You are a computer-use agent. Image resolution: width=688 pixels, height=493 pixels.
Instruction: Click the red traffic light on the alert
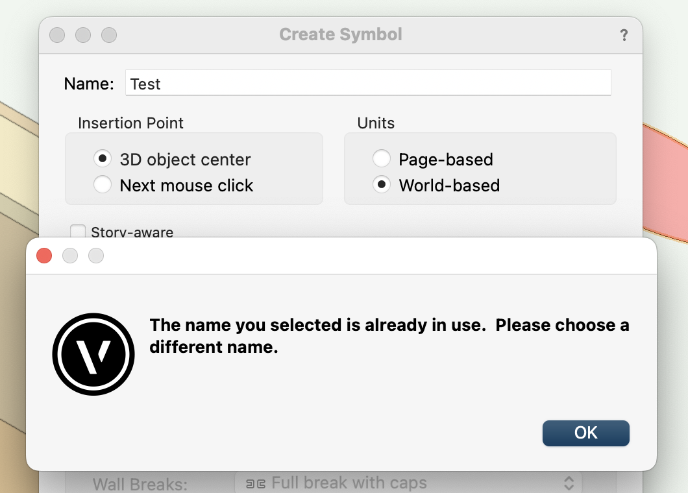point(43,256)
